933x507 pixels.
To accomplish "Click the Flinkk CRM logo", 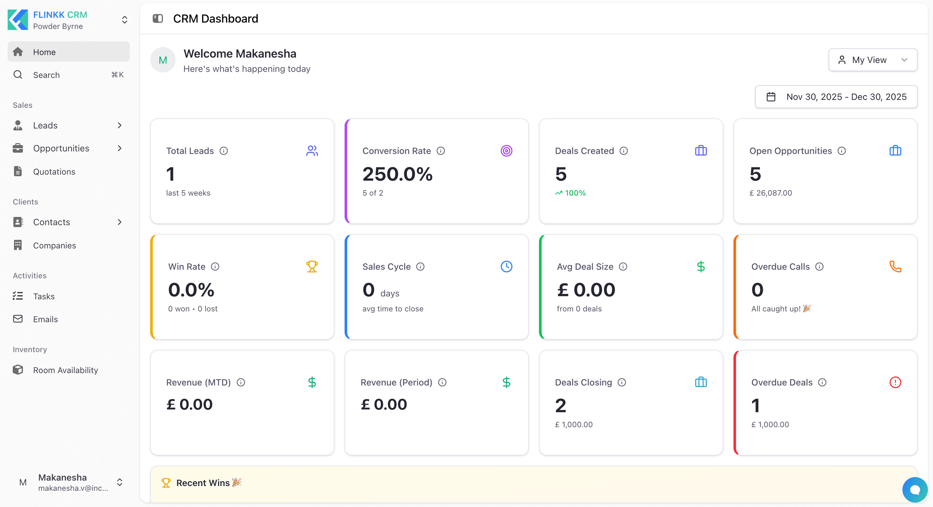I will [18, 19].
